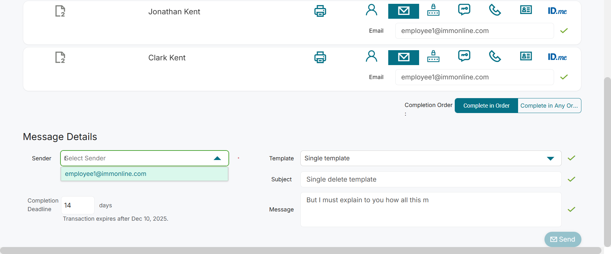Choose email delivery for Clark Kent
This screenshot has width=611, height=254.
point(404,57)
